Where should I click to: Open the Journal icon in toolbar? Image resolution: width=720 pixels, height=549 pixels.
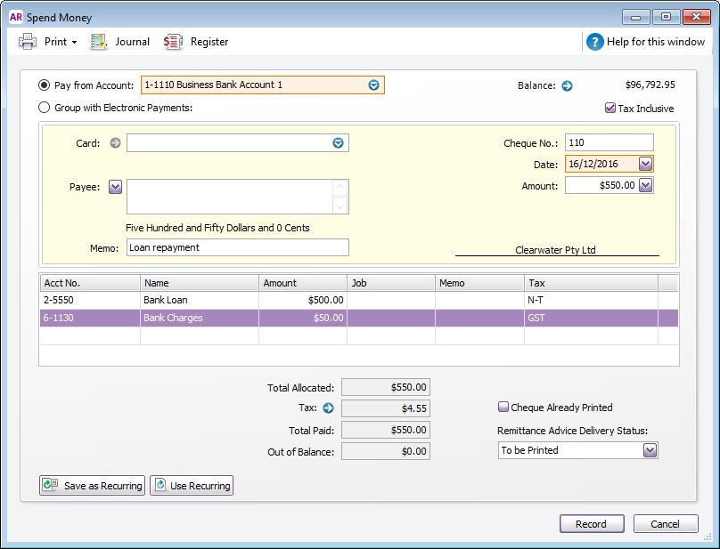pos(100,42)
